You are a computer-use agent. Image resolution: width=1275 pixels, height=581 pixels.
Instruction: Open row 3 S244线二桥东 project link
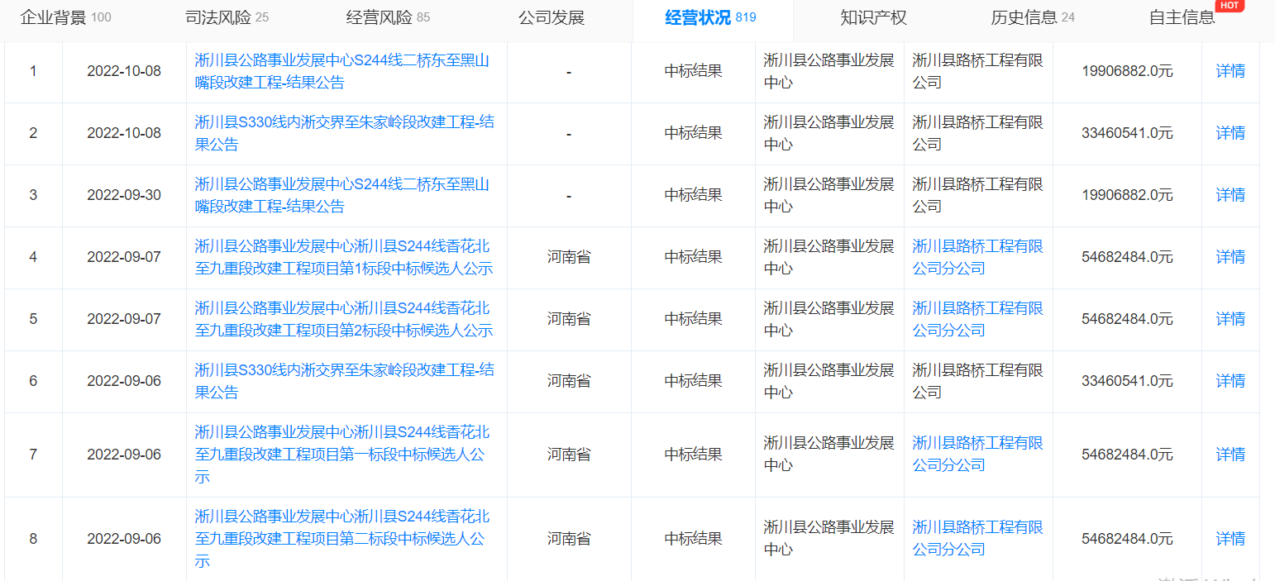click(341, 195)
